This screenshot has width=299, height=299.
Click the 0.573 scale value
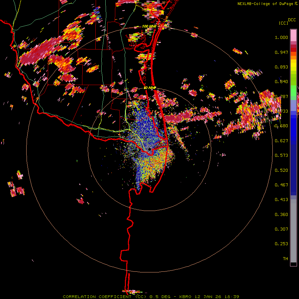[281, 155]
